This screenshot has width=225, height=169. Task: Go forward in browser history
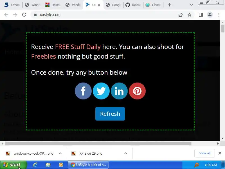15,15
